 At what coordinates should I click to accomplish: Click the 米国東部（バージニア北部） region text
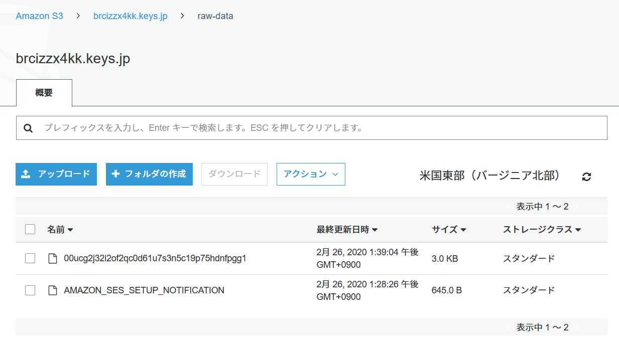[x=490, y=176]
